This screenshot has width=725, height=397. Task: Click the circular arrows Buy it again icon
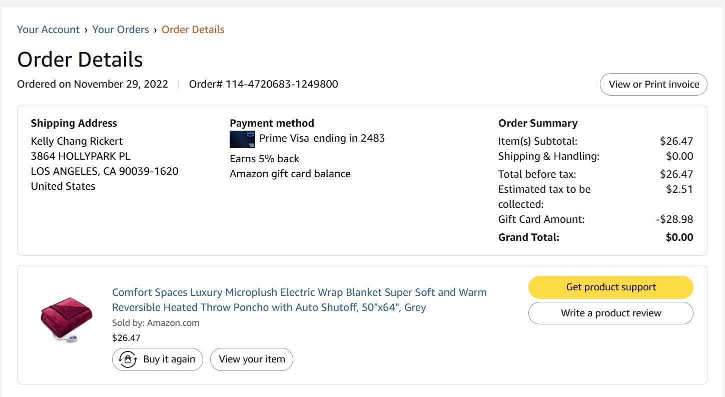click(x=128, y=359)
